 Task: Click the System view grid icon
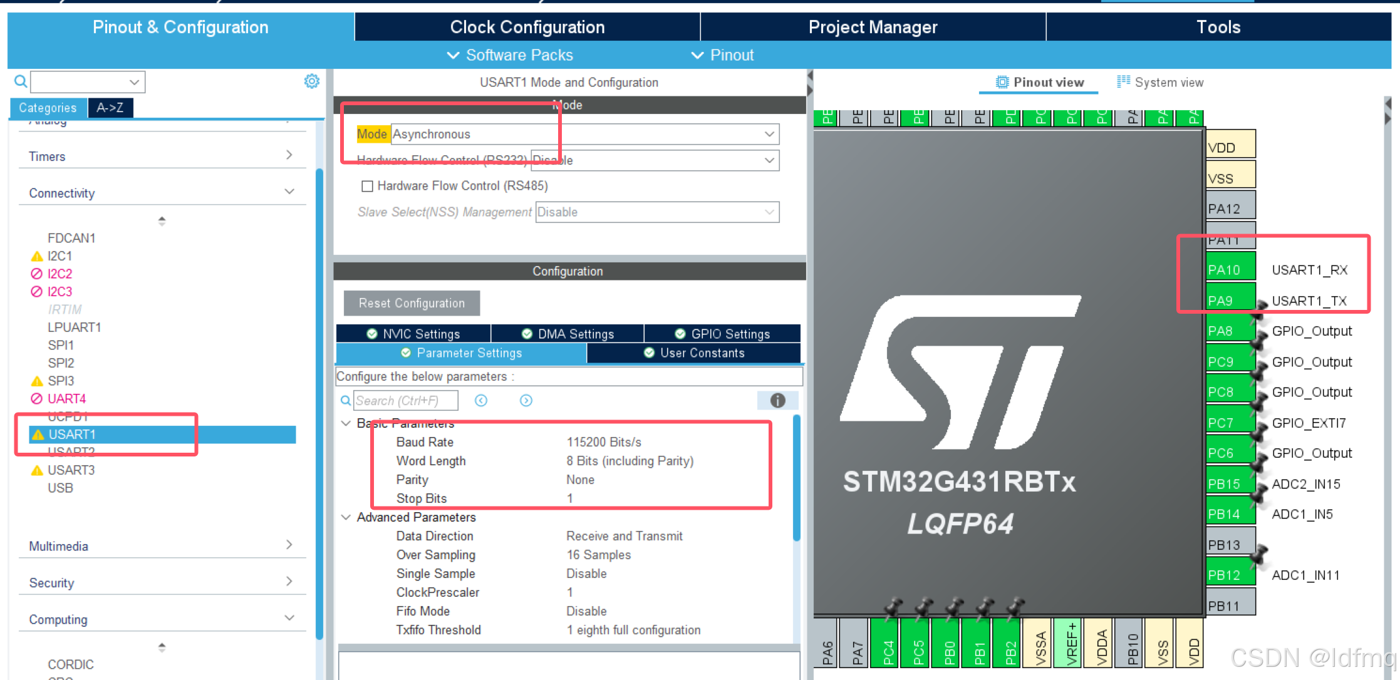pyautogui.click(x=1123, y=82)
